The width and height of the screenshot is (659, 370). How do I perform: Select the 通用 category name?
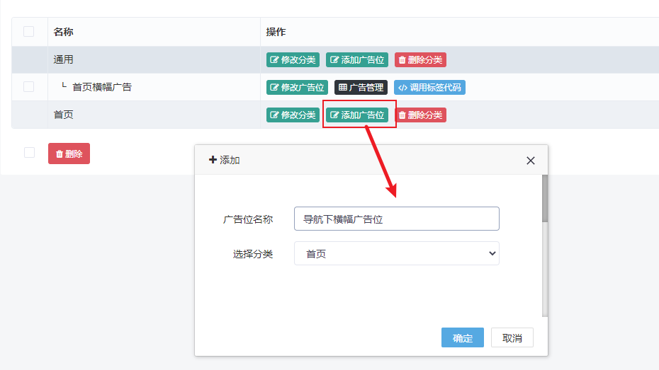[x=64, y=59]
